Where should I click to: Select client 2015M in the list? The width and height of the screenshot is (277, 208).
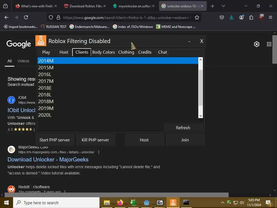tap(118, 67)
